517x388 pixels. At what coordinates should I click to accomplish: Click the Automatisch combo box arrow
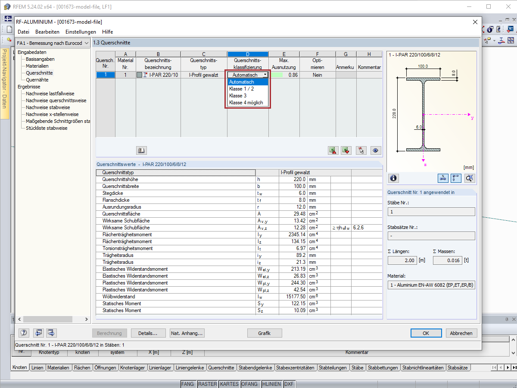265,75
